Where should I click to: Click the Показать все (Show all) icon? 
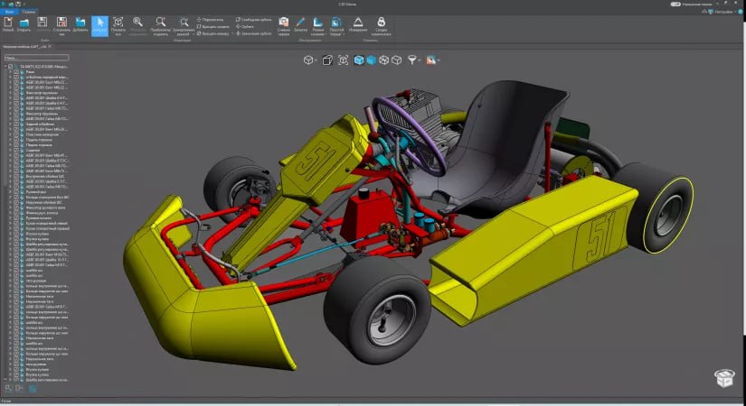pyautogui.click(x=118, y=23)
